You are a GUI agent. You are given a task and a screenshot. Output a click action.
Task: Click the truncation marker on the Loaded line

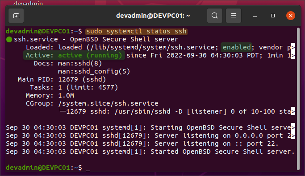click(293, 47)
